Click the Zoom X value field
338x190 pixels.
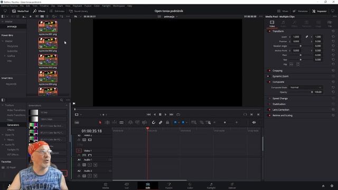296,37
